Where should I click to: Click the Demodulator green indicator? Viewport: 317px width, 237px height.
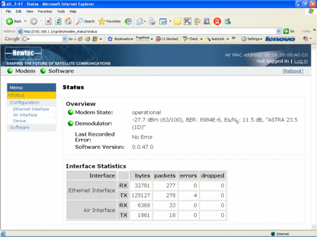71,123
